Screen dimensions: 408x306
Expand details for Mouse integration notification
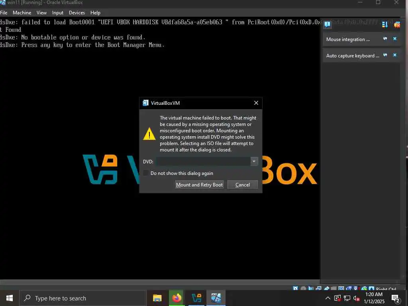pyautogui.click(x=385, y=39)
